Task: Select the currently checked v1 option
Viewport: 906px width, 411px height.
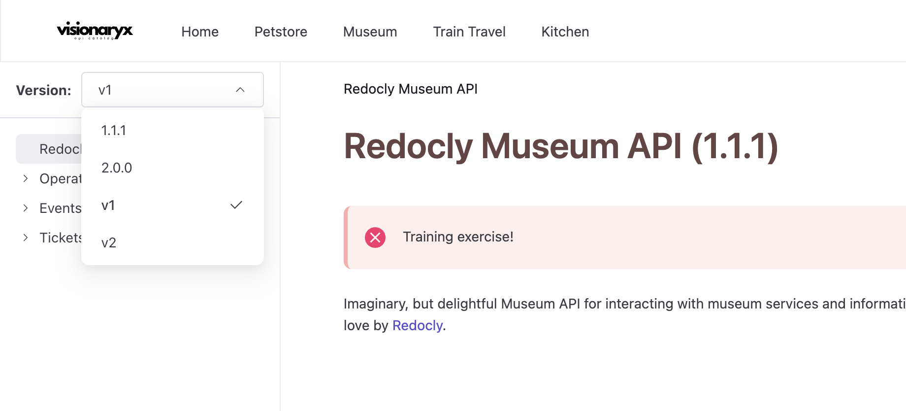Action: point(108,205)
